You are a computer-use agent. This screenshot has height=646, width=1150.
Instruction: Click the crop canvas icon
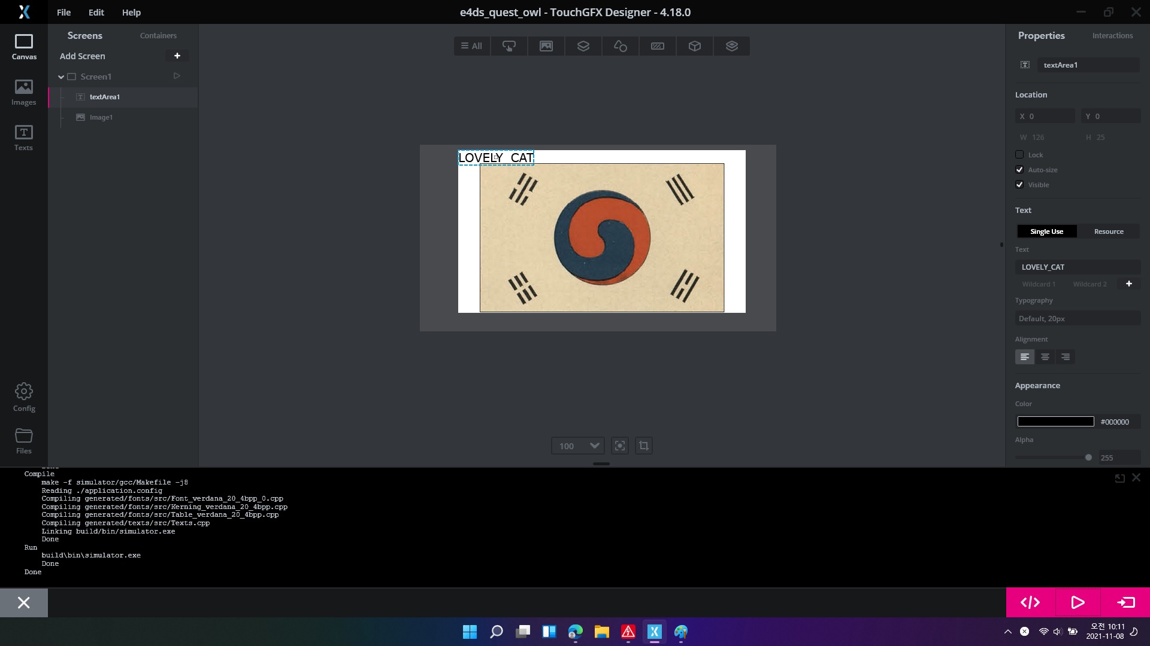(644, 446)
